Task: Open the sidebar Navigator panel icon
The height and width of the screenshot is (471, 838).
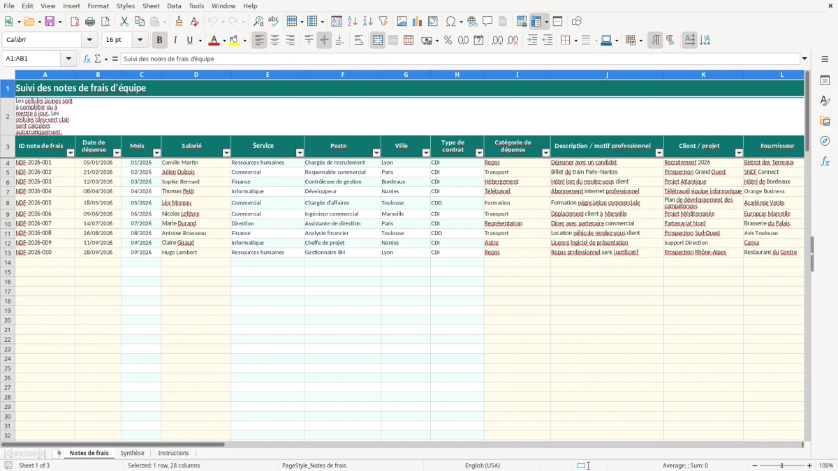Action: coord(825,141)
